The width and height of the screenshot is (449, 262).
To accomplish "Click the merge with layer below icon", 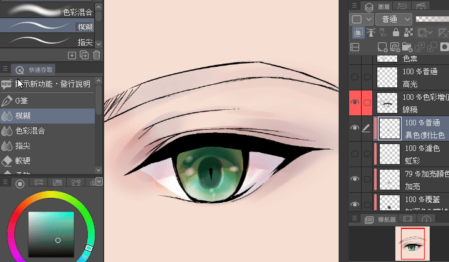I will point(432,47).
